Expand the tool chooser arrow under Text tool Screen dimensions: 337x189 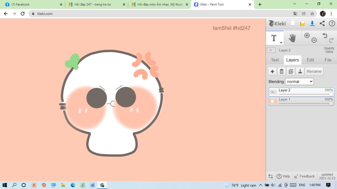281,42
